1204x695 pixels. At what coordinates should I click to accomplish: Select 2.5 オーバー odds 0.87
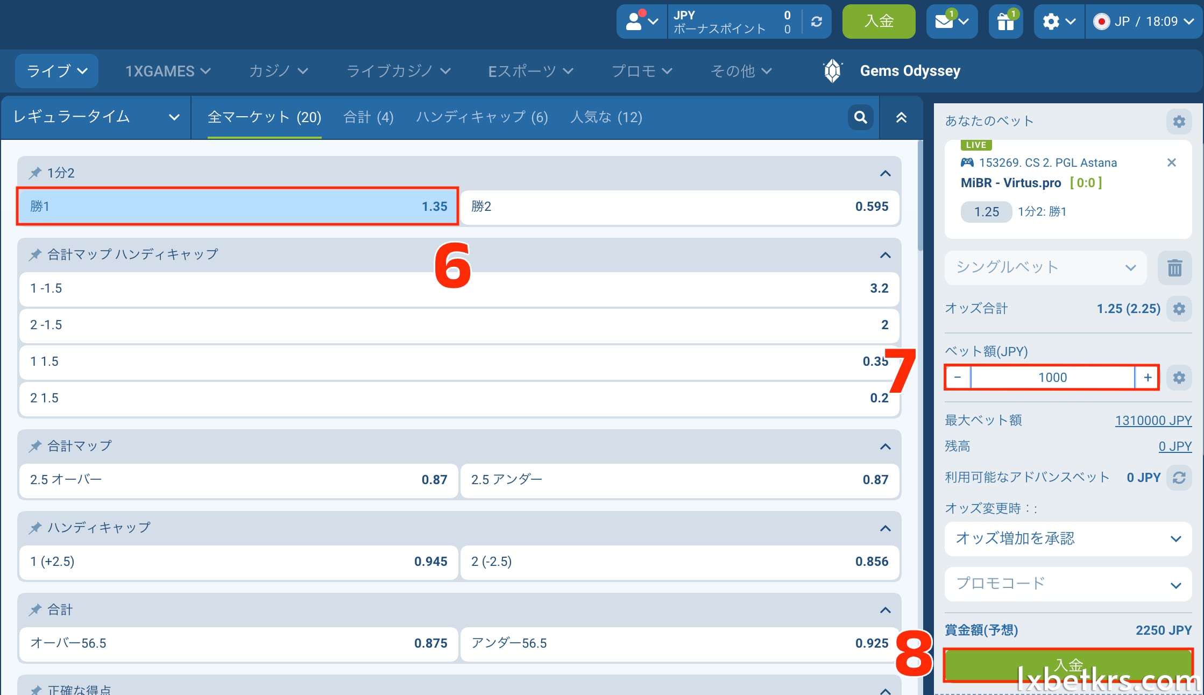point(238,480)
